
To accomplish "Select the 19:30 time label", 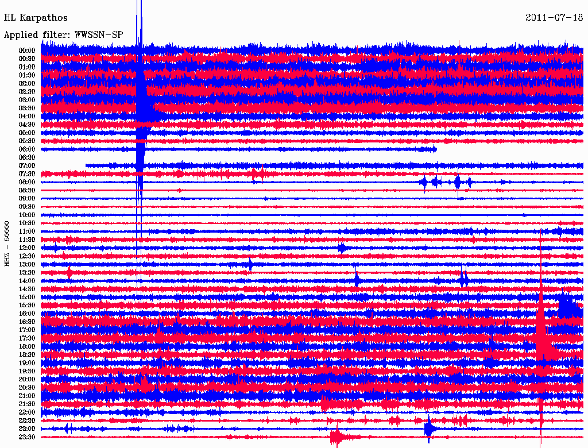I will pos(27,371).
